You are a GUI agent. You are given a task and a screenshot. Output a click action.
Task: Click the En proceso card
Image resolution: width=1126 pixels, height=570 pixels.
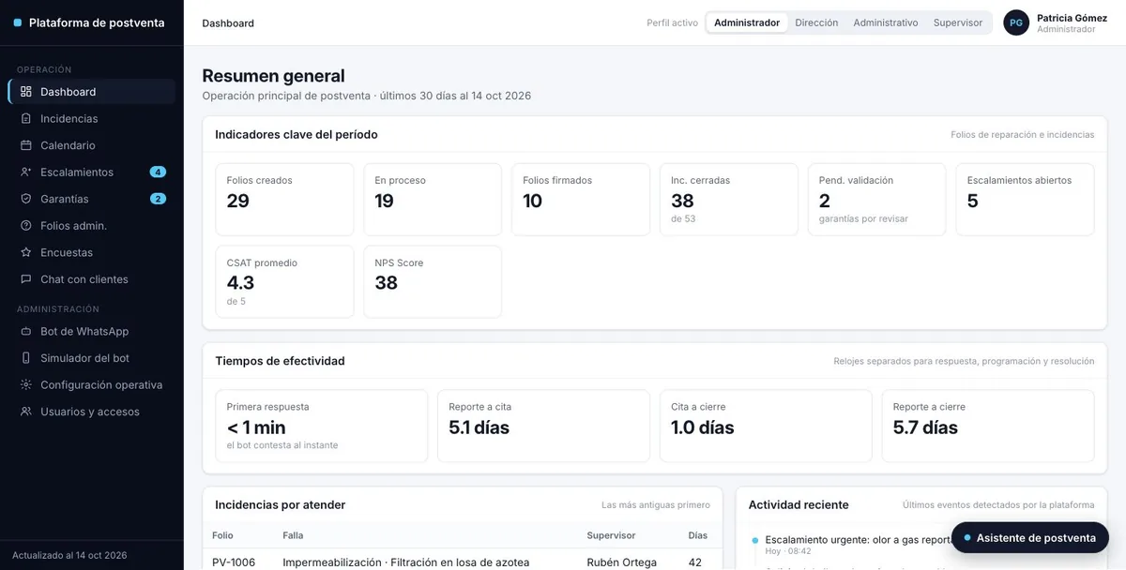[x=433, y=200]
